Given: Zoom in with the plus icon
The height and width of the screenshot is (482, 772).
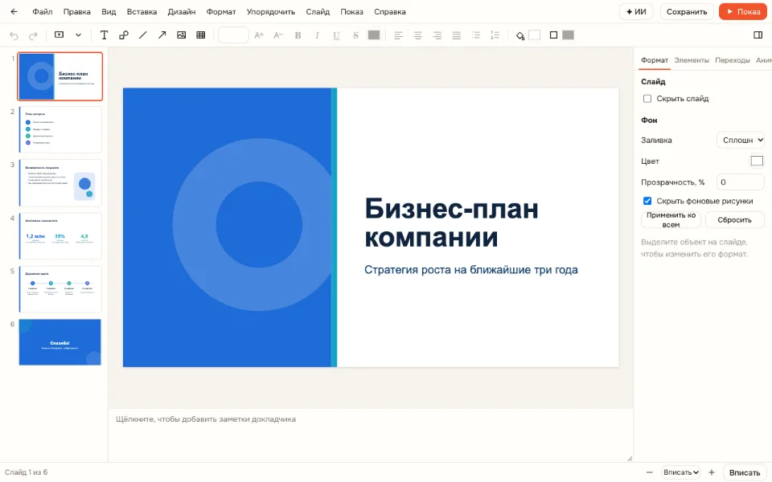Looking at the screenshot, I should pos(712,472).
